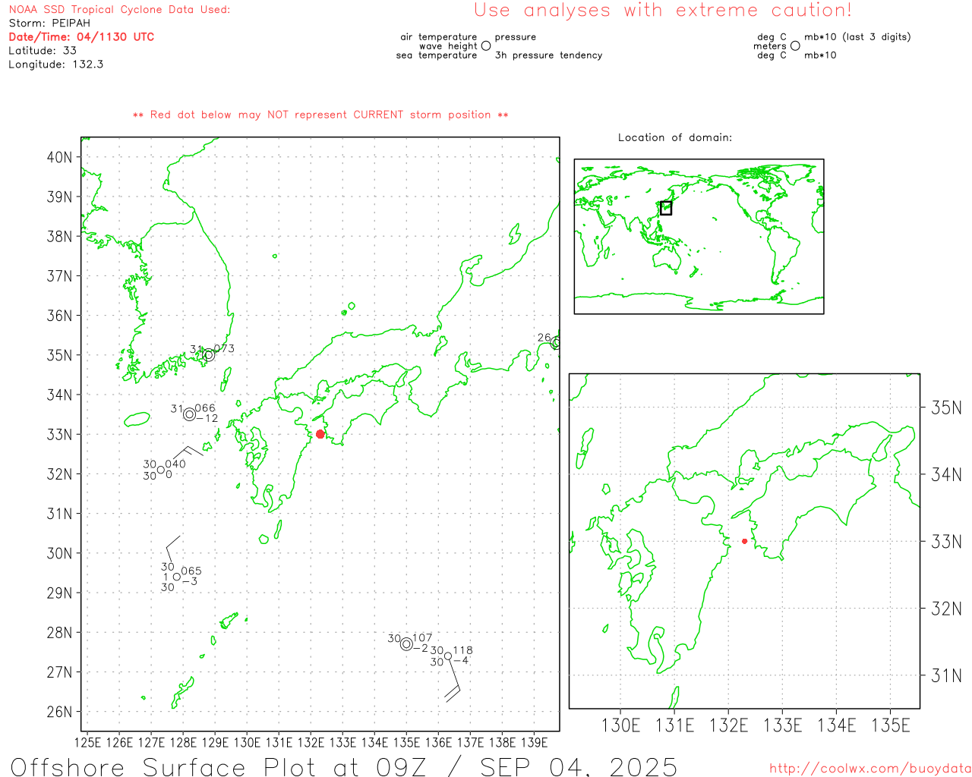Click the right legend circle beside meters

pyautogui.click(x=795, y=46)
